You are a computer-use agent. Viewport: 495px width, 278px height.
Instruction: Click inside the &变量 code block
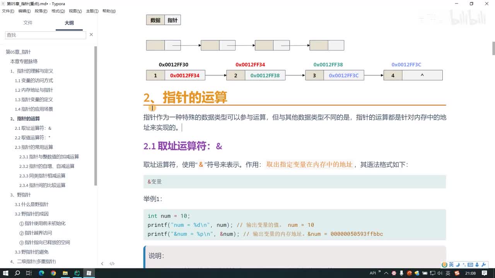click(x=295, y=181)
